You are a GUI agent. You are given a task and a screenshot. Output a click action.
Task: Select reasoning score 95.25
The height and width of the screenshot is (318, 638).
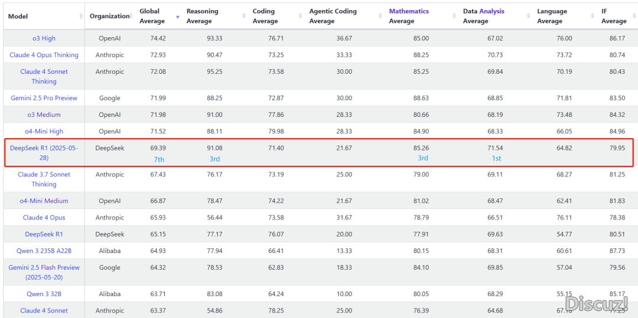(x=214, y=71)
